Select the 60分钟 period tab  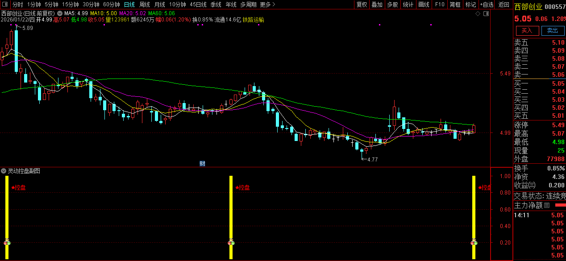(112, 4)
